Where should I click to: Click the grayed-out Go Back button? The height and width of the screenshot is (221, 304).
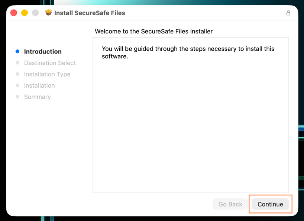(230, 204)
